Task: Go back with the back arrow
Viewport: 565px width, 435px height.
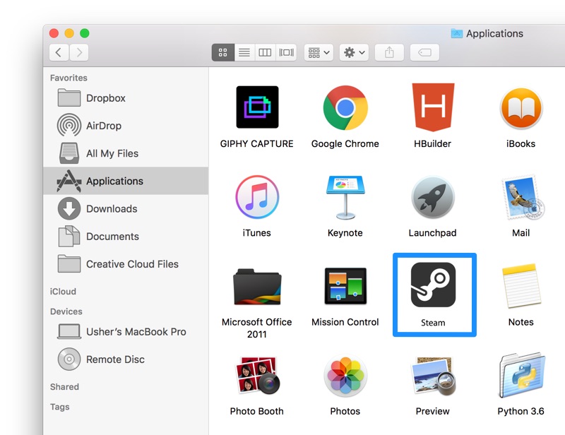Action: (x=59, y=53)
